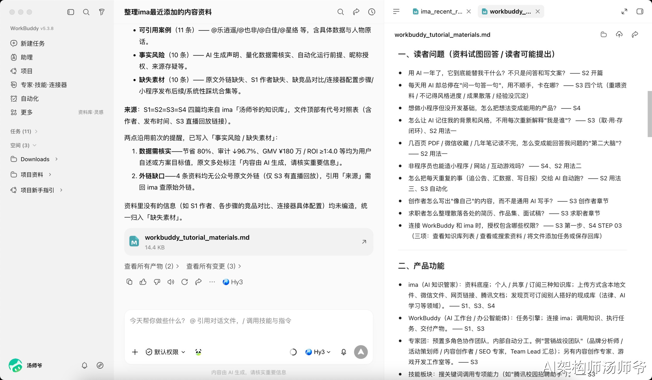Open the document outline list icon

(x=396, y=11)
